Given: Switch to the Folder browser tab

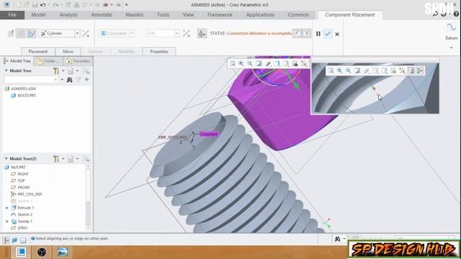Looking at the screenshot, I should point(48,60).
